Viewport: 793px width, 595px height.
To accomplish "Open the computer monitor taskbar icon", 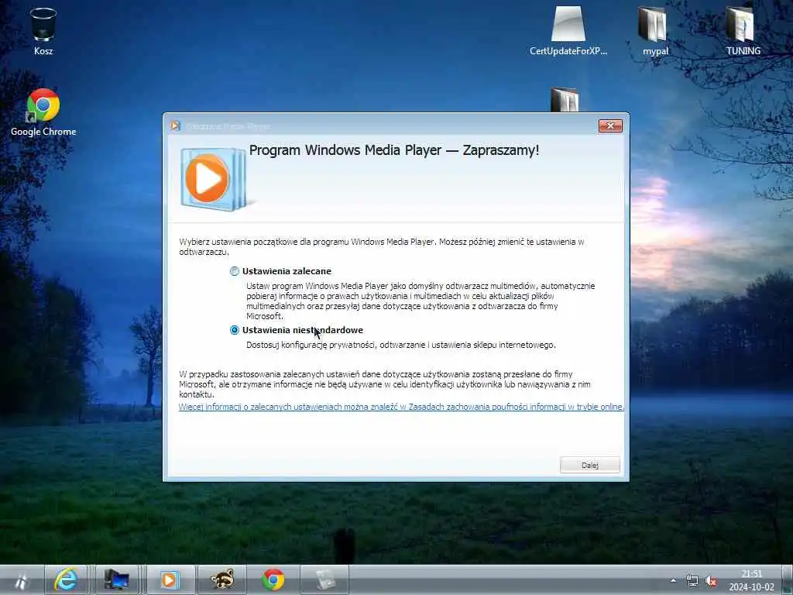I will (x=116, y=580).
